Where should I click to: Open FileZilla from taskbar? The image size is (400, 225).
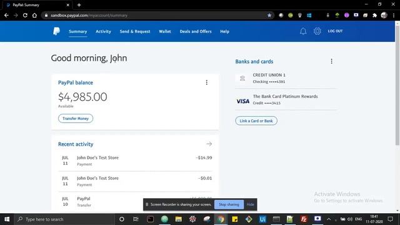click(x=304, y=219)
